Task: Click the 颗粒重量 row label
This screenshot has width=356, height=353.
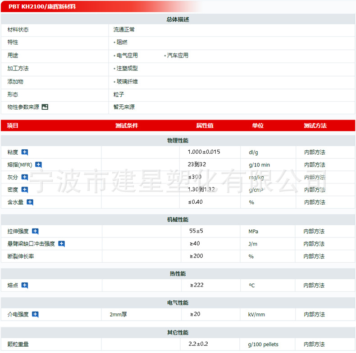Action: 18,344
